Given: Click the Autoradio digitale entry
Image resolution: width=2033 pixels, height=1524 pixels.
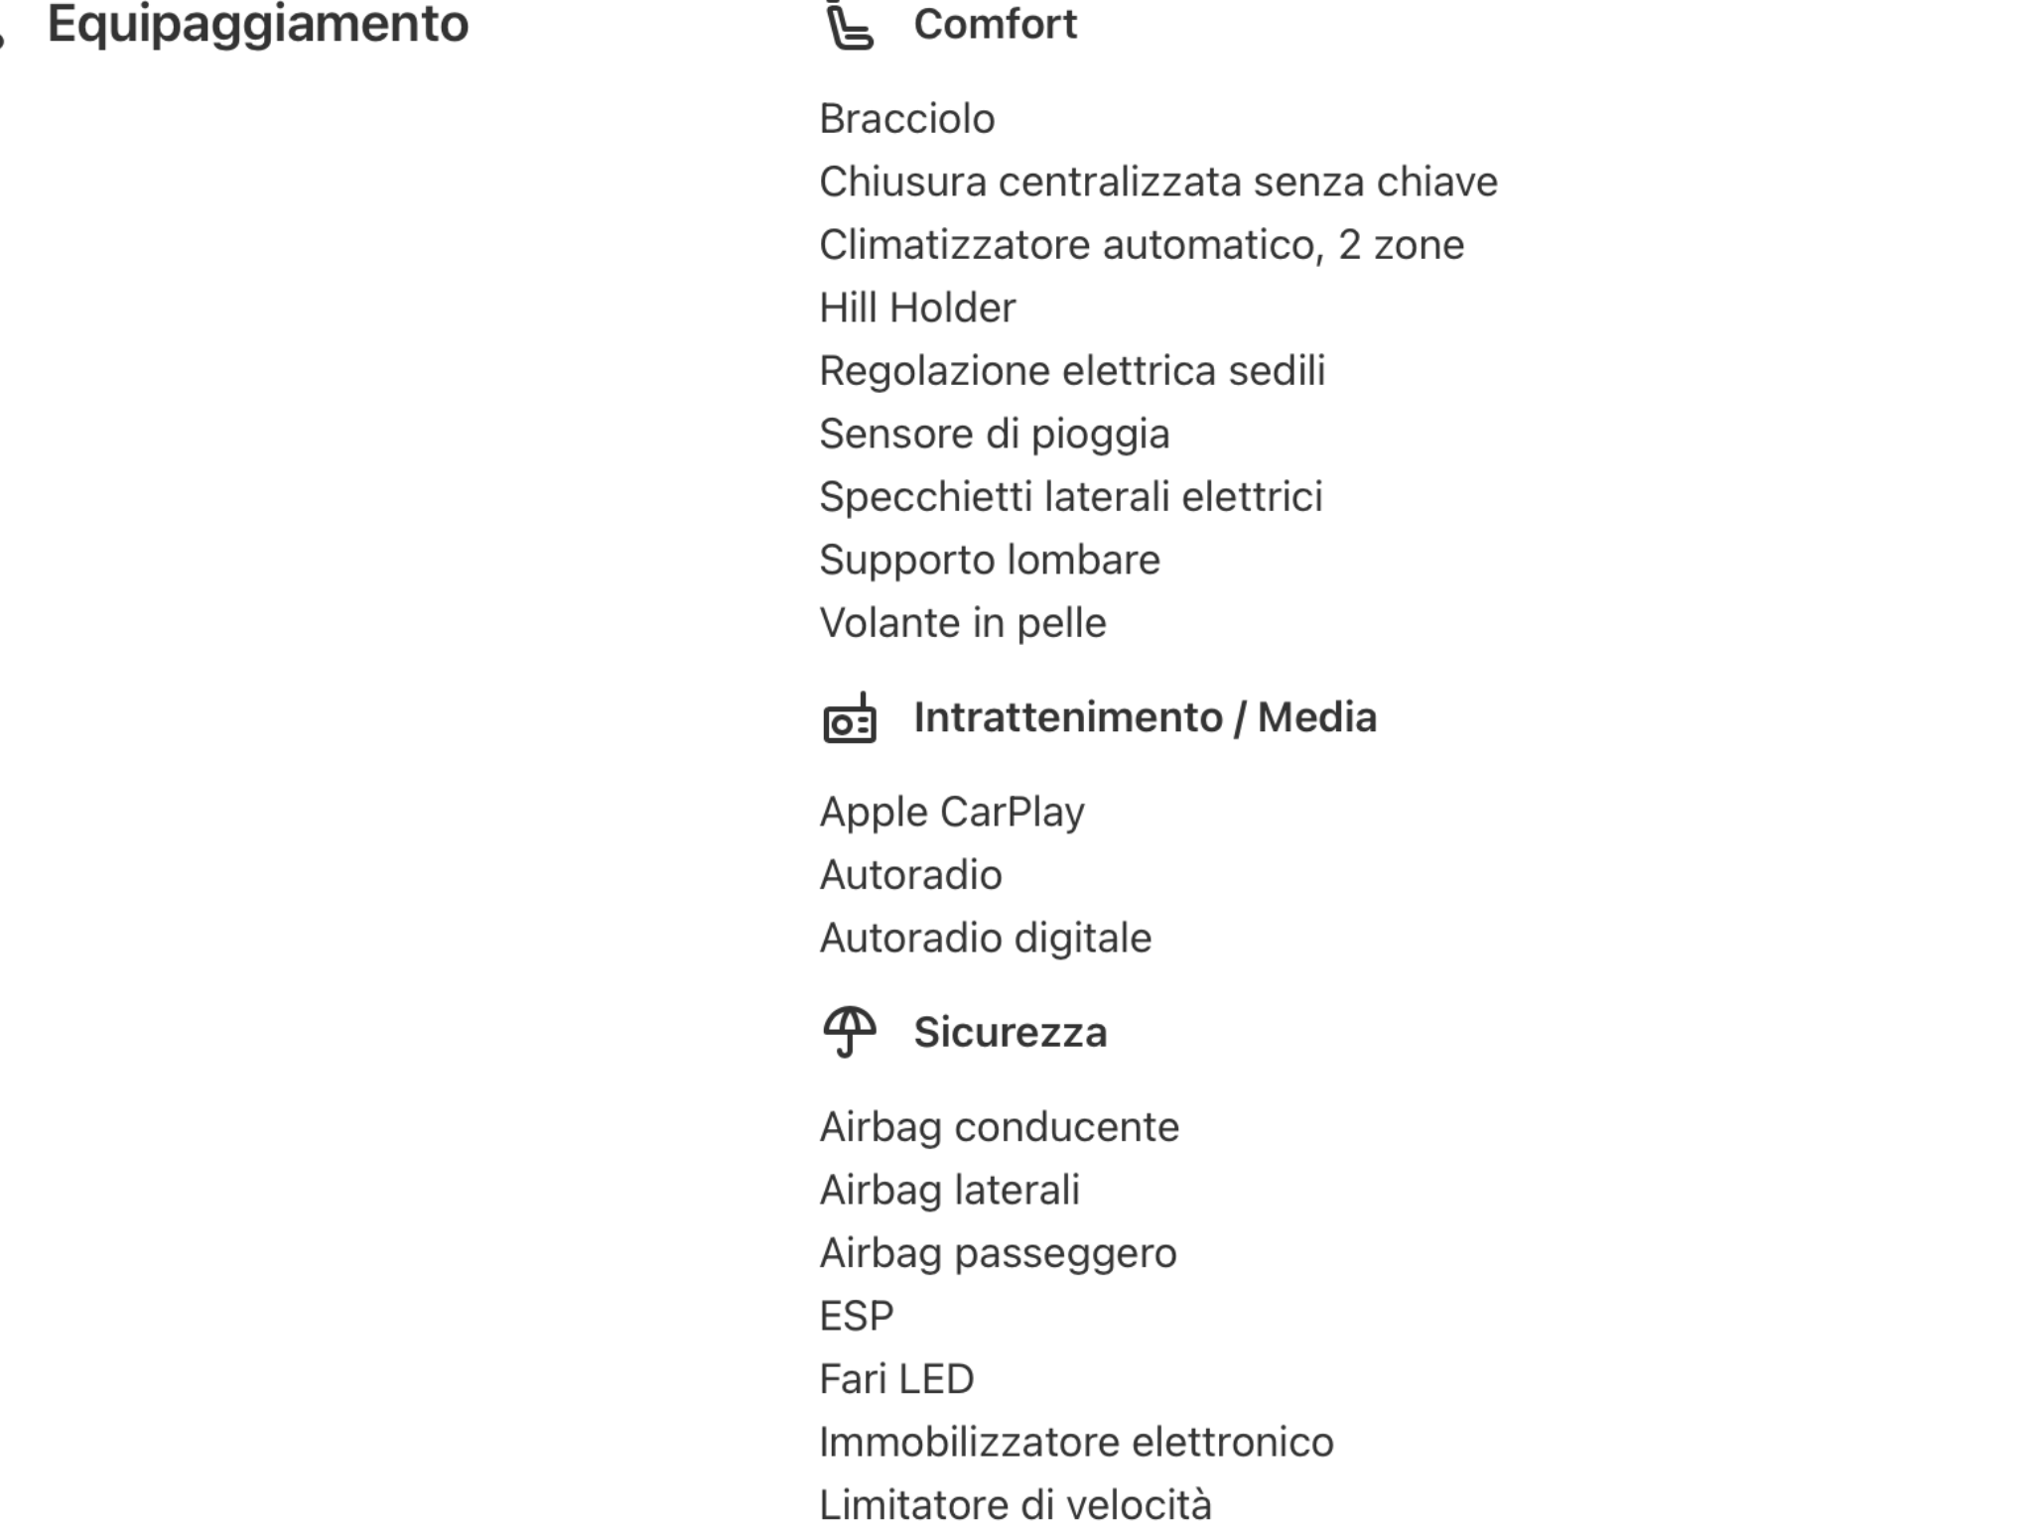Looking at the screenshot, I should point(985,939).
